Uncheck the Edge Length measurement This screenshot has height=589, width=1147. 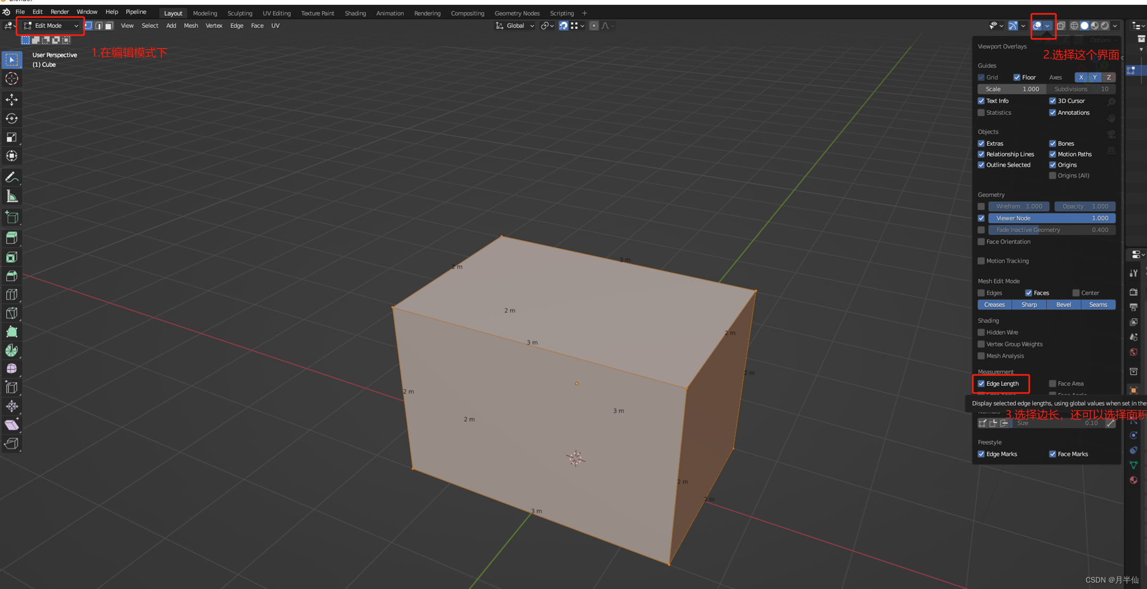981,383
